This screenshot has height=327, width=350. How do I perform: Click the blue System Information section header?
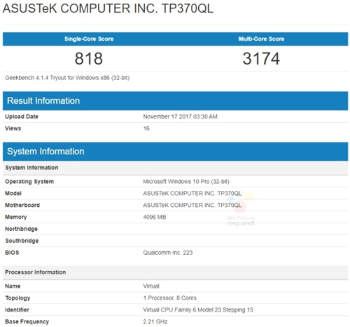(175, 152)
